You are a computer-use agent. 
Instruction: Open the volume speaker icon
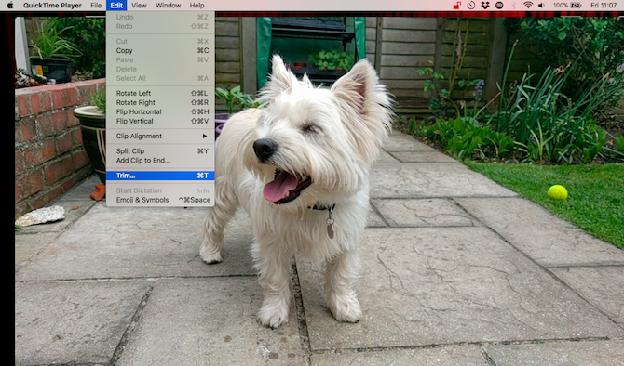click(x=541, y=6)
